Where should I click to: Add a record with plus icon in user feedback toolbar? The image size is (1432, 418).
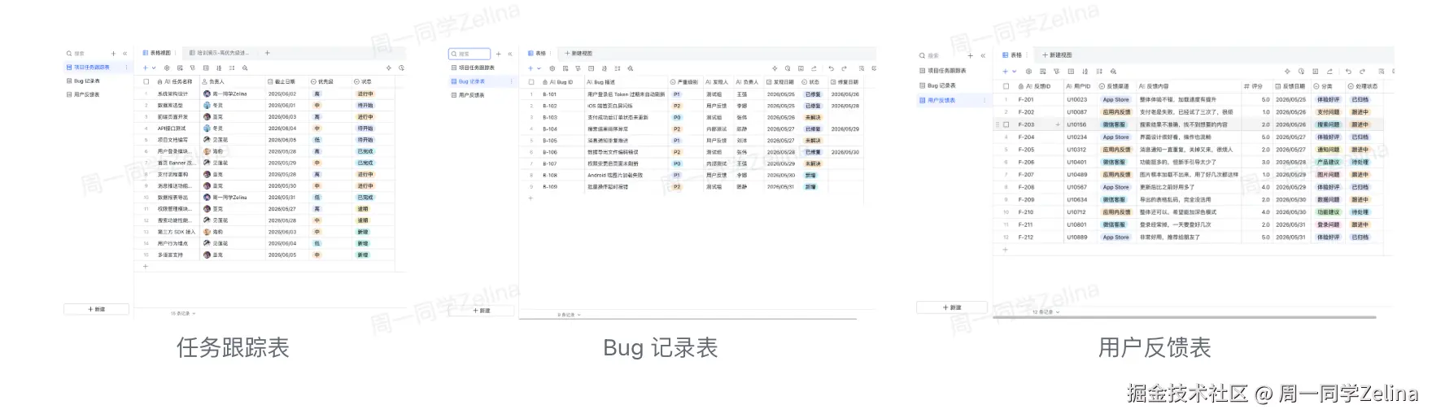(x=1005, y=72)
